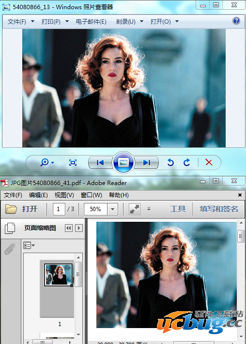Open the zoom level dropdown arrow
The width and height of the screenshot is (246, 344).
pyautogui.click(x=112, y=209)
